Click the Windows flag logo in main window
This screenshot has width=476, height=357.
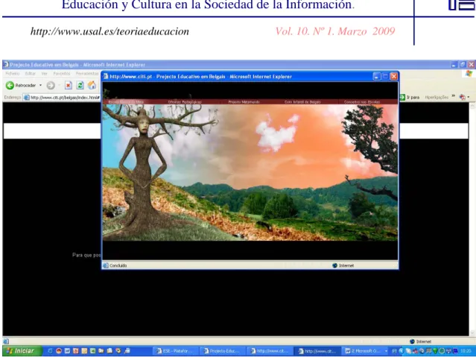(469, 74)
